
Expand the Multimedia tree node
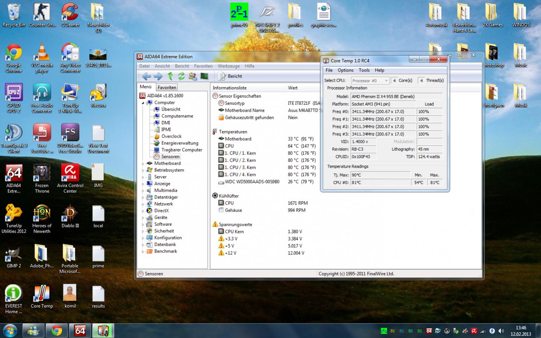pyautogui.click(x=143, y=191)
